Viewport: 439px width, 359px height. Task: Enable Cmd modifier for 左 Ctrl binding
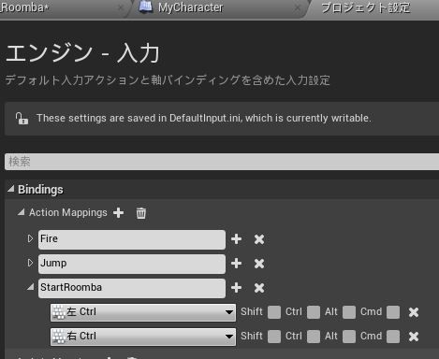pyautogui.click(x=393, y=312)
